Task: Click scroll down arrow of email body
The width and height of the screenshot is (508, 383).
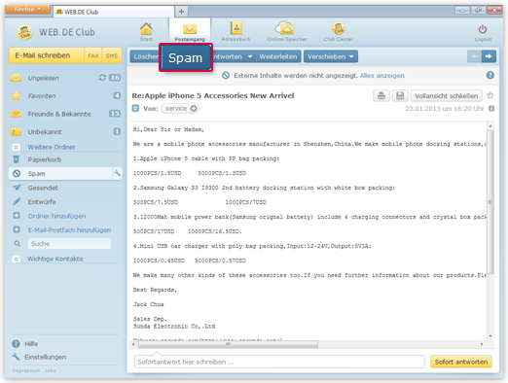Action: [490, 336]
